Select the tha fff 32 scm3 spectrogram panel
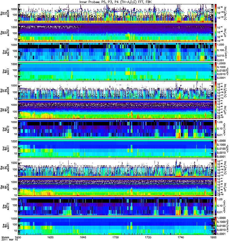Image resolution: width=231 pixels, height=246 pixels. 116,33
